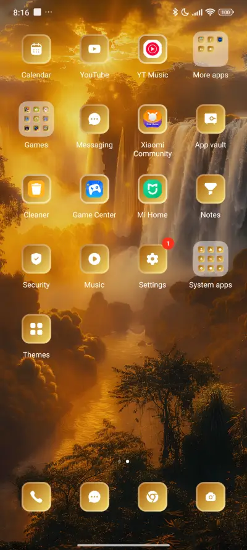The height and width of the screenshot is (550, 247).
Task: Tap the Do Not Disturb moon icon
Action: tap(185, 12)
